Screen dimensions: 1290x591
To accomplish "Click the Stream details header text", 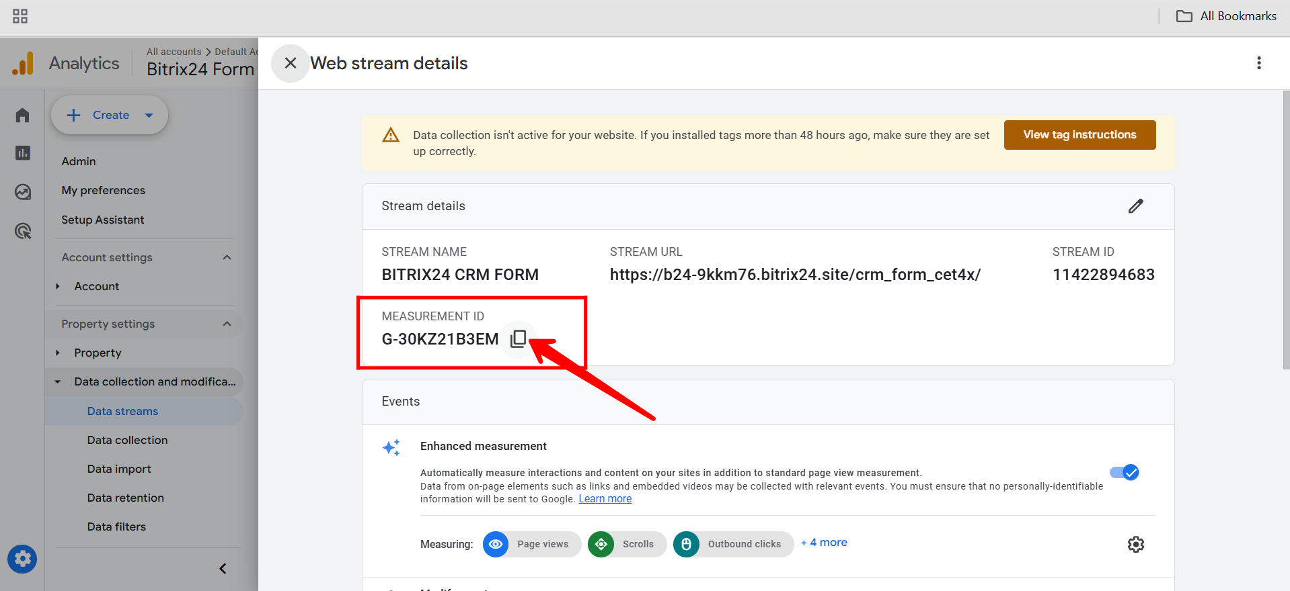I will pos(423,206).
